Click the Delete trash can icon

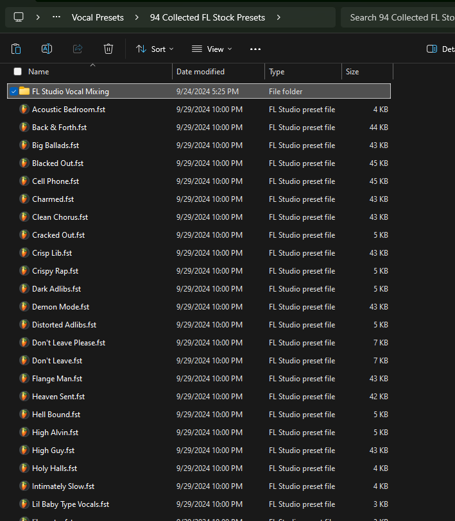tap(108, 49)
